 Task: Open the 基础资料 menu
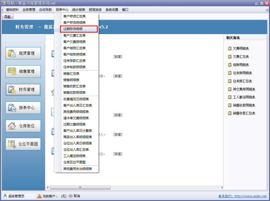[12, 9]
